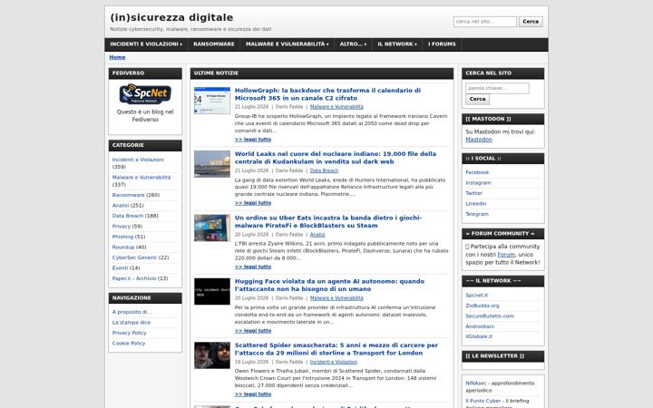Click the SpcNet Fediverse Network logo
This screenshot has height=408, width=653.
tap(145, 93)
